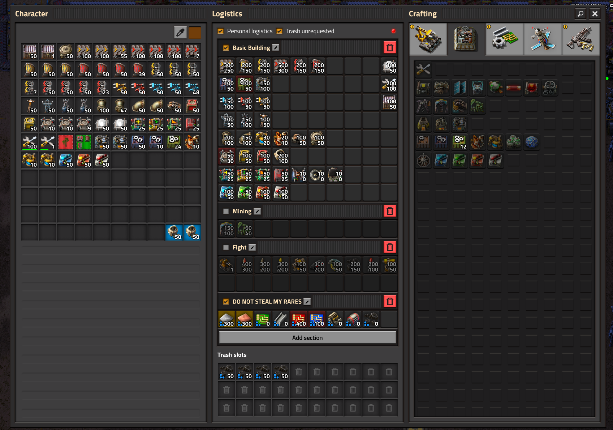Select the beacon recipe
This screenshot has height=430, width=613.
click(423, 160)
